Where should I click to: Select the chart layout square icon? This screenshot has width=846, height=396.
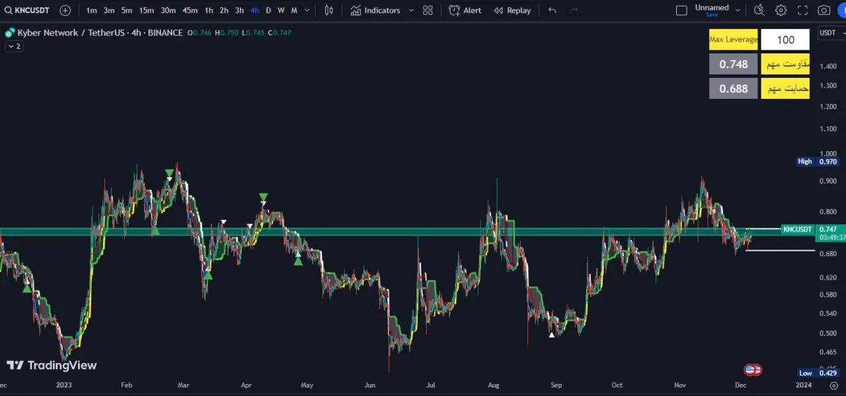click(x=681, y=11)
